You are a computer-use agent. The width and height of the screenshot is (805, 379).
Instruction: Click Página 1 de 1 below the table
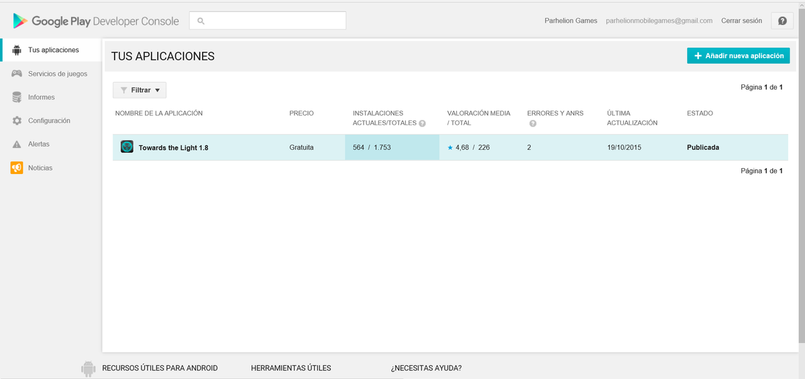(761, 171)
